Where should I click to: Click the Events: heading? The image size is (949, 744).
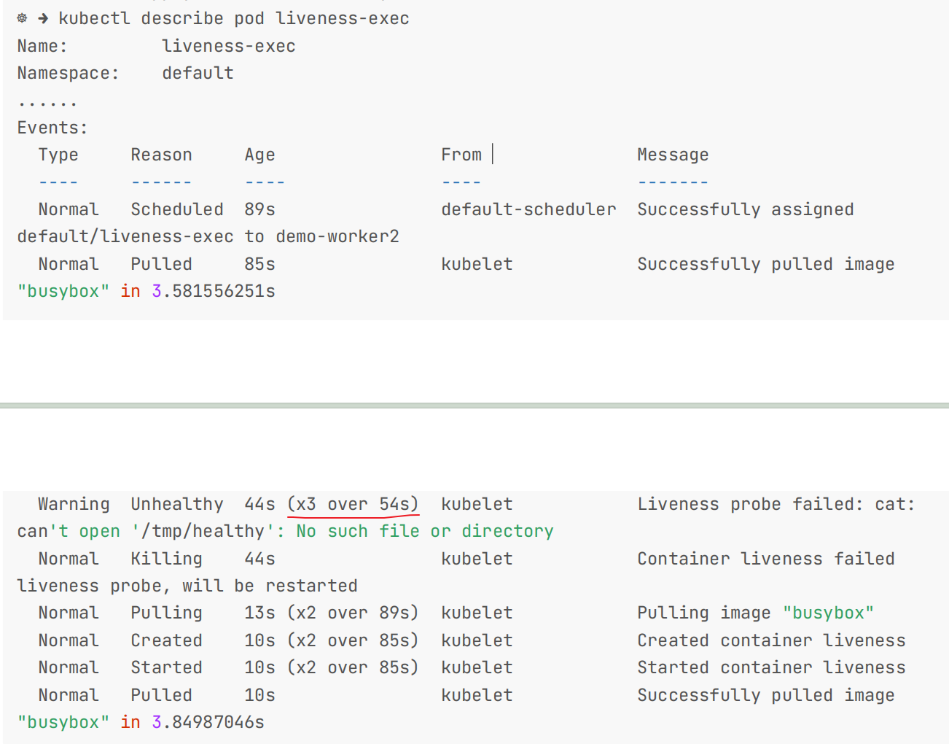52,128
